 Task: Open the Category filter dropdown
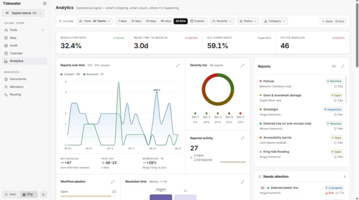(275, 21)
